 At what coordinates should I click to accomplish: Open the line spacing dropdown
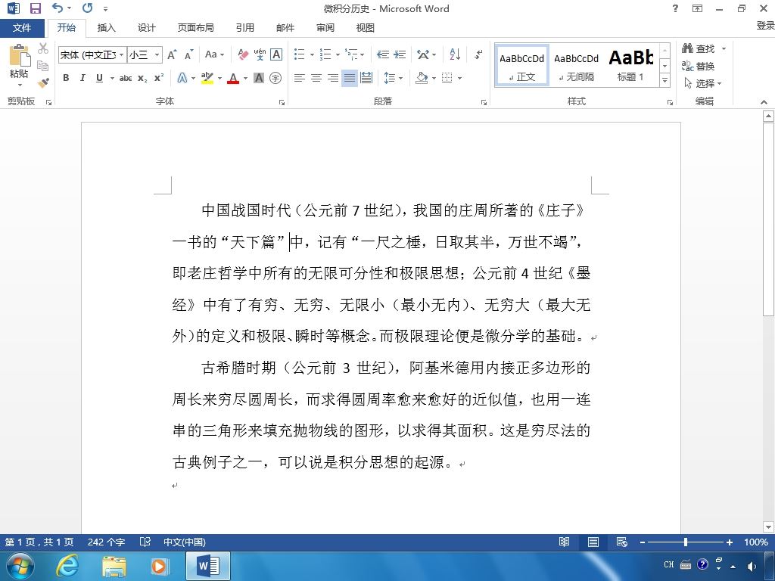pyautogui.click(x=394, y=78)
